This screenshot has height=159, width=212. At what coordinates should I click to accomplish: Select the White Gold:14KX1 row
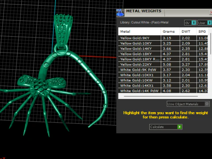click(163, 86)
